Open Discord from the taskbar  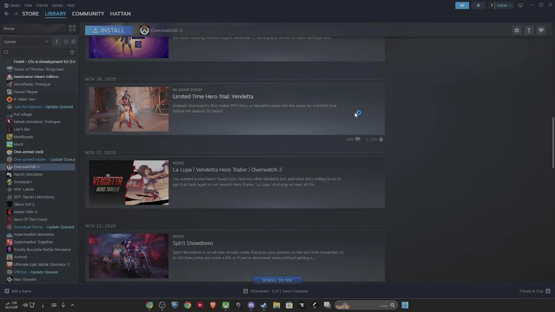(251, 305)
